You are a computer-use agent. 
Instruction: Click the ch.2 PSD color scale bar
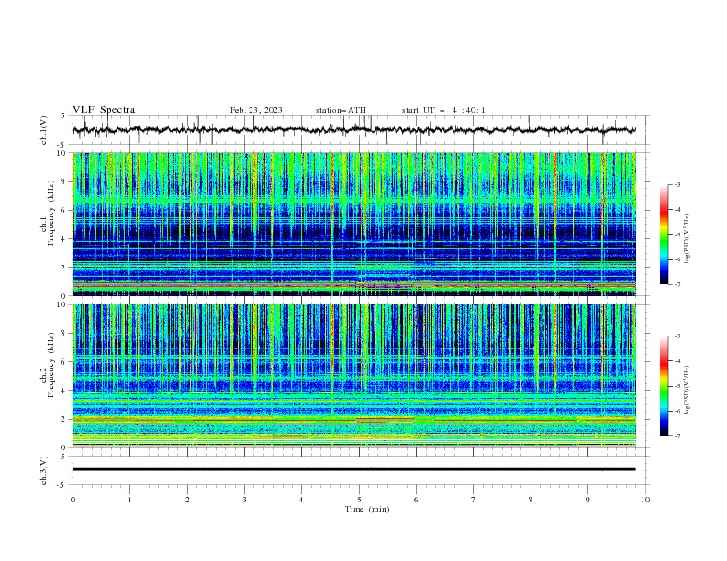pos(665,386)
